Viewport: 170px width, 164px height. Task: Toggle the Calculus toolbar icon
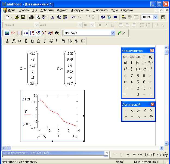32,33
